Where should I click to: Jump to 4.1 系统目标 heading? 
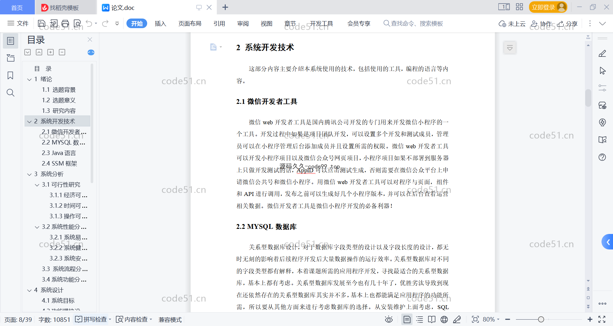[58, 301]
